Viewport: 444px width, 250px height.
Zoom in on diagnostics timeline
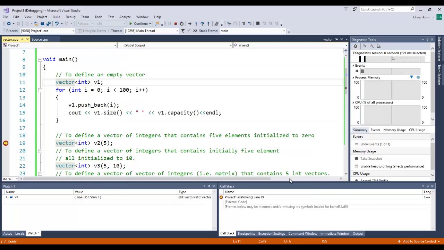365,46
